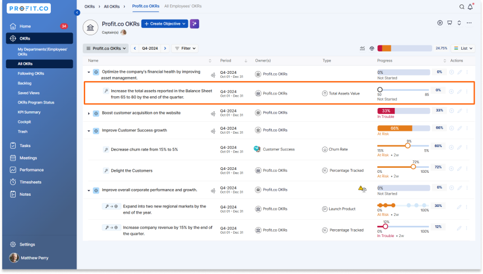Collapse Improve Customer Success growth objective

point(89,131)
